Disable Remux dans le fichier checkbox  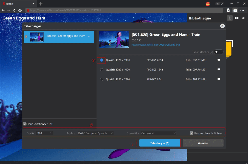(192, 133)
